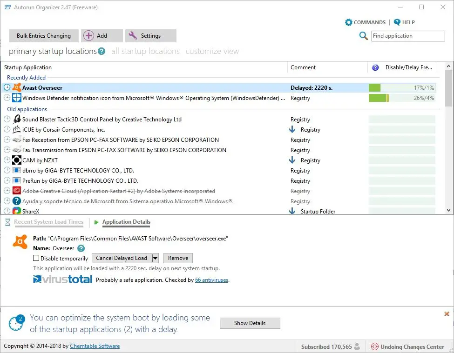The height and width of the screenshot is (353, 454).
Task: Click the iCUE Corsair sails icon
Action: [17, 129]
